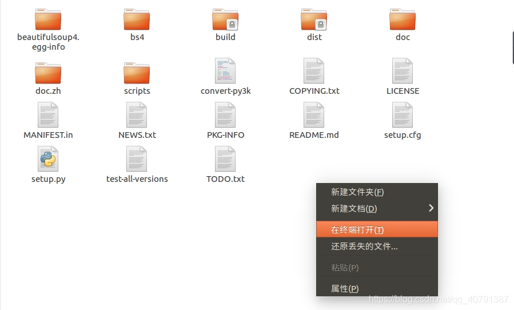Select the locked dist folder icon
Screen dimensions: 514x310
point(314,19)
